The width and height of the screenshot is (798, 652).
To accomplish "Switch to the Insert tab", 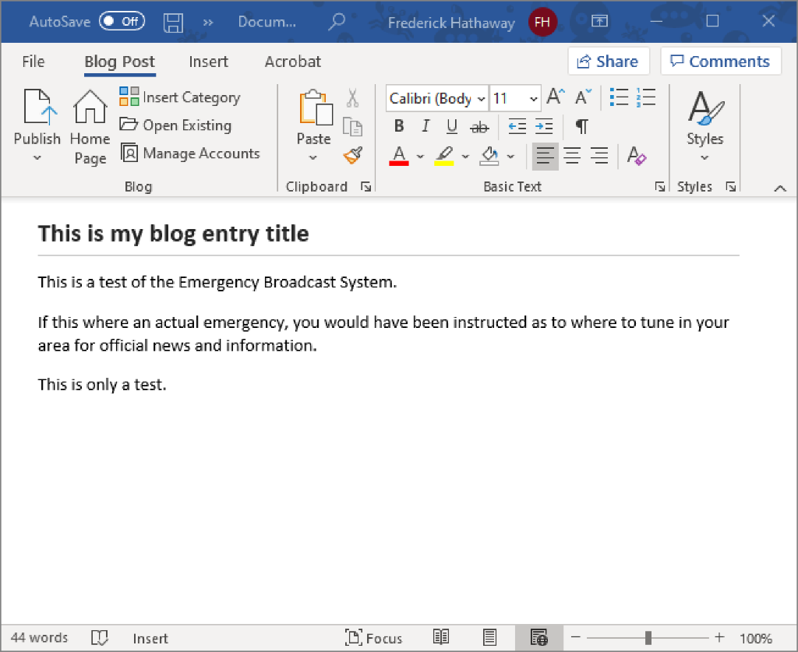I will tap(208, 62).
